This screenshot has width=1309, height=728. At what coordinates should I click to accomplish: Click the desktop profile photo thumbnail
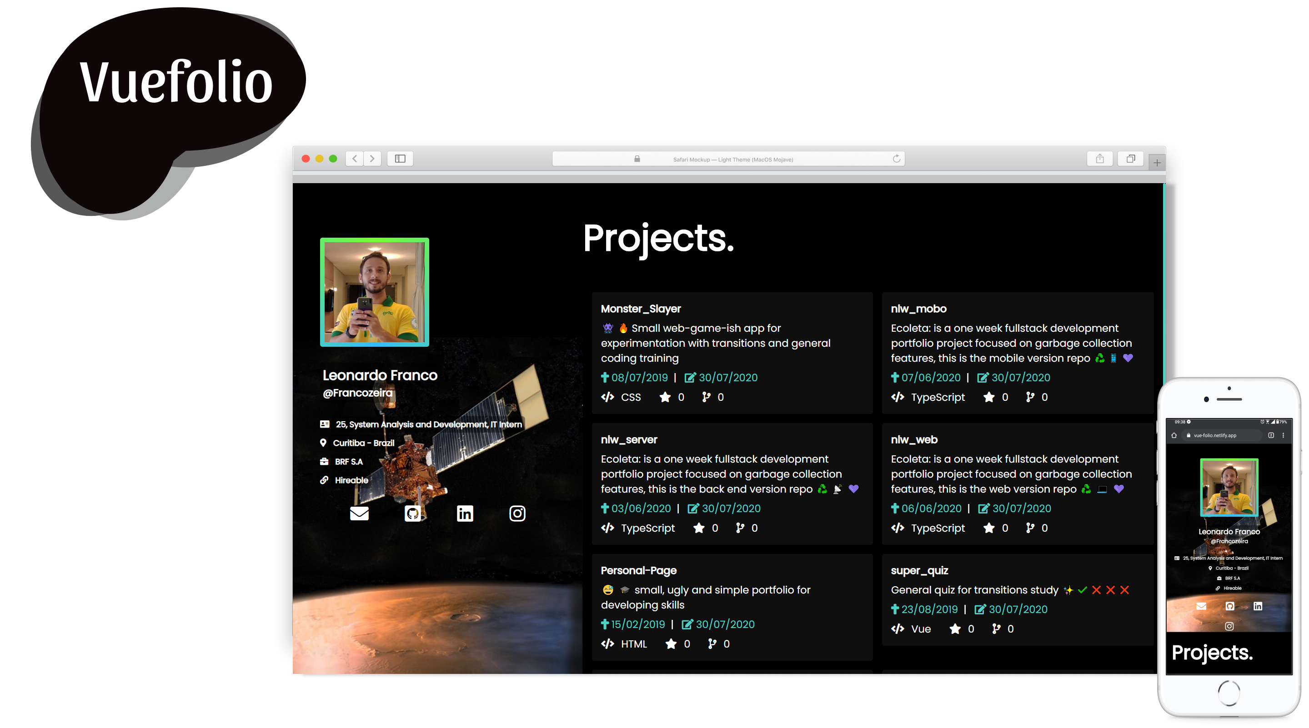tap(375, 292)
